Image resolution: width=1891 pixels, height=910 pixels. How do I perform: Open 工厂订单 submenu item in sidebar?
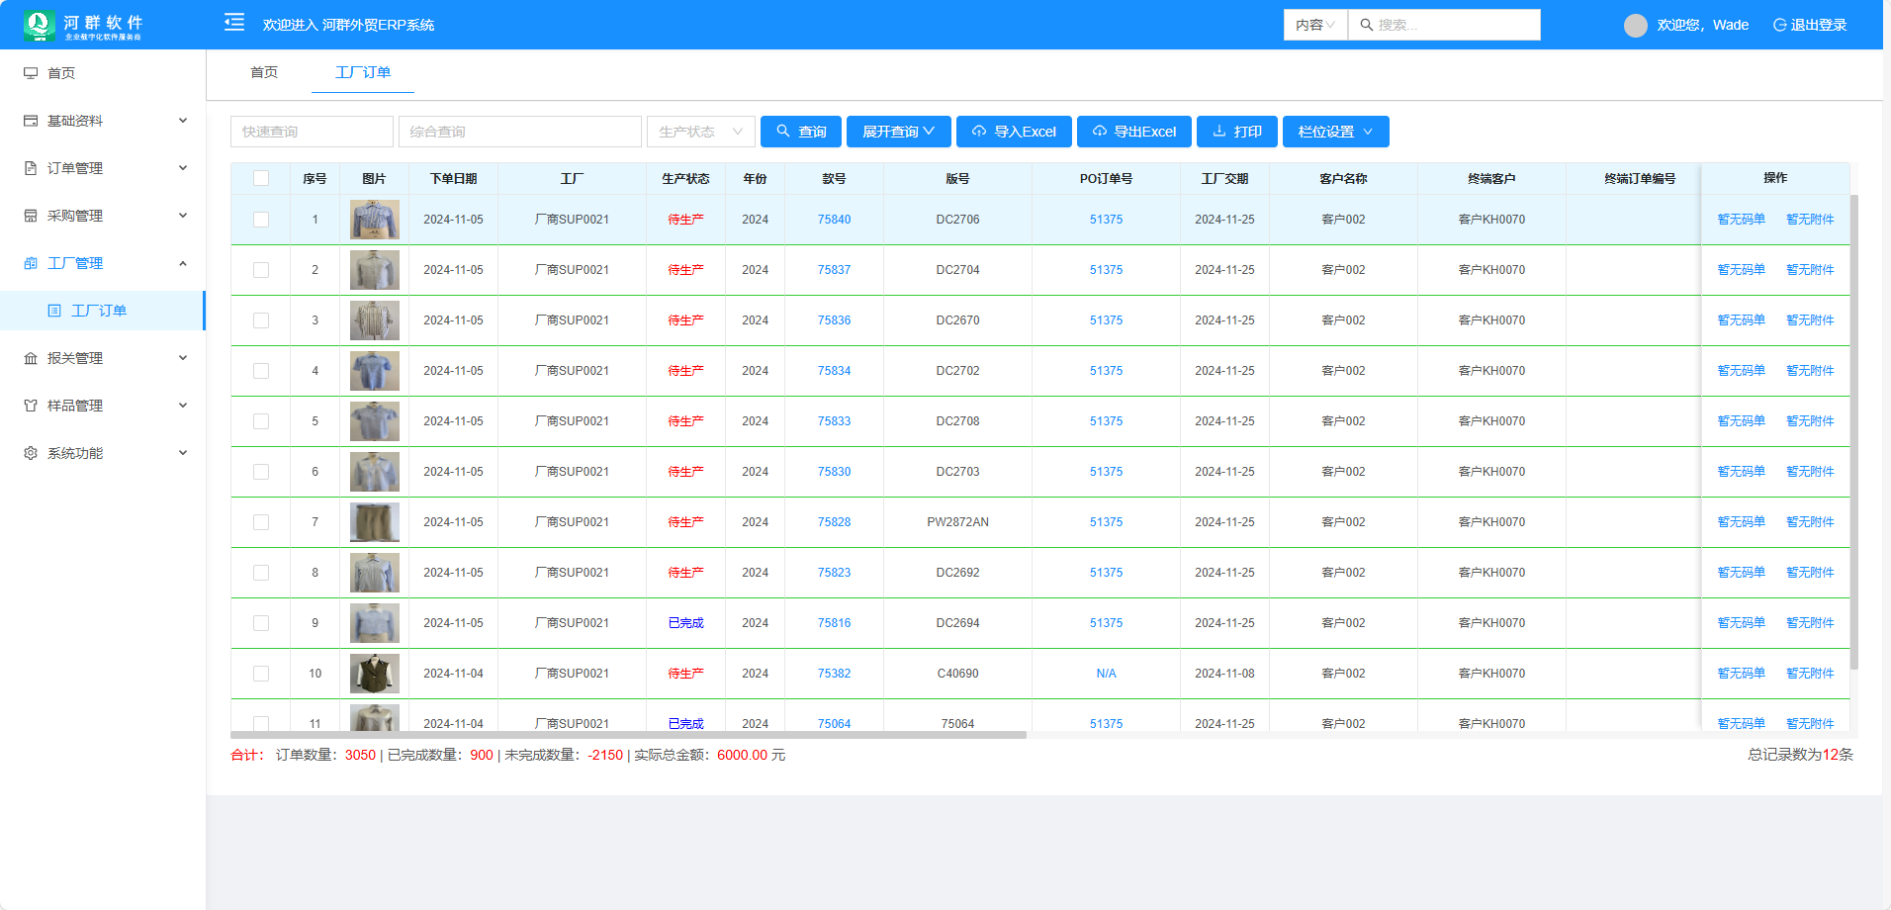pos(99,311)
